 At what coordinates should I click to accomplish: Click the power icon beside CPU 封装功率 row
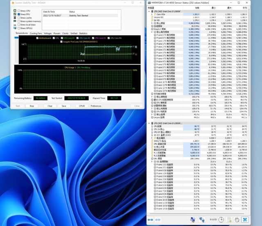(x=152, y=144)
